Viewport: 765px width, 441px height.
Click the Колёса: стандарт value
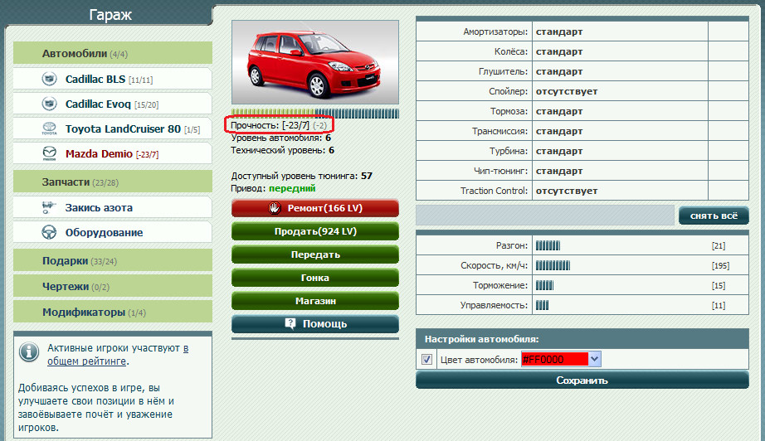(x=559, y=51)
